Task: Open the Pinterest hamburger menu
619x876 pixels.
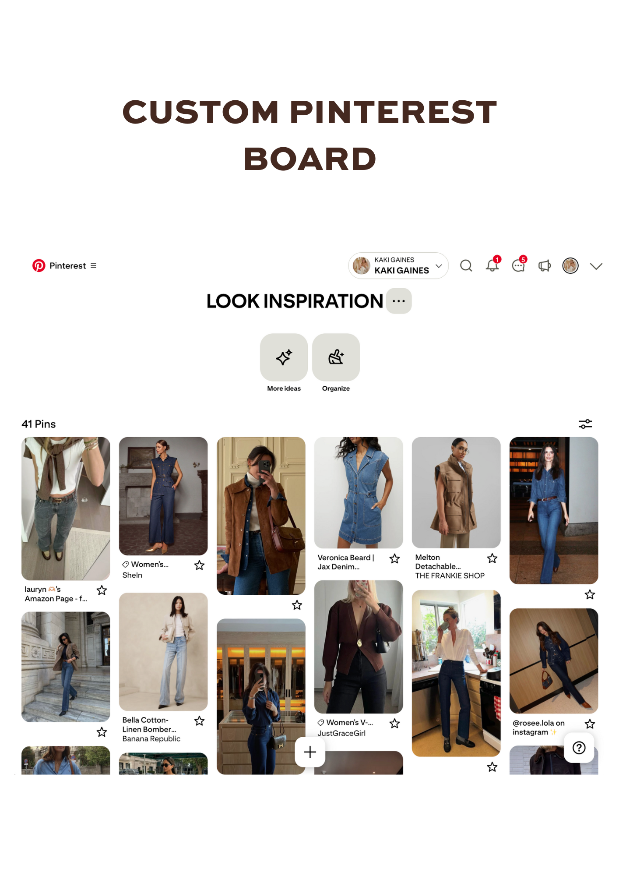Action: [x=93, y=265]
